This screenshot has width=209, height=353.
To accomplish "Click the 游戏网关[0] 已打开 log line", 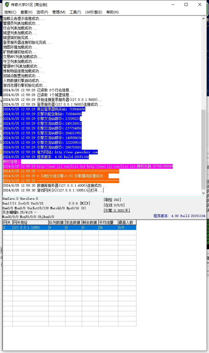I will 53,191.
